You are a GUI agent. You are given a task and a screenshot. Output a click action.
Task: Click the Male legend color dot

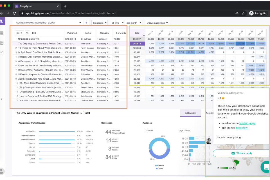coord(157,169)
